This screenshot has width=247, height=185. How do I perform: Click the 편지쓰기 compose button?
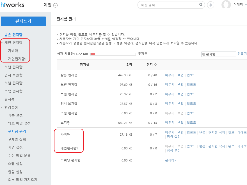click(x=23, y=21)
